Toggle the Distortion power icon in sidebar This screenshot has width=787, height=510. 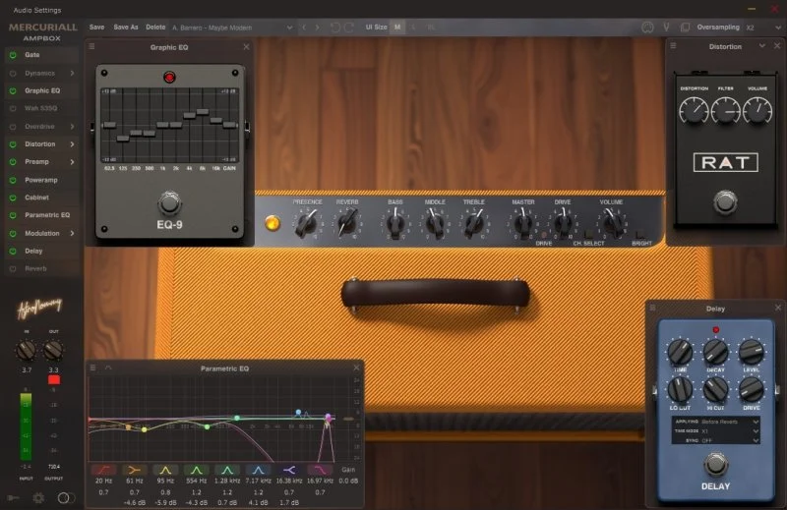13,144
